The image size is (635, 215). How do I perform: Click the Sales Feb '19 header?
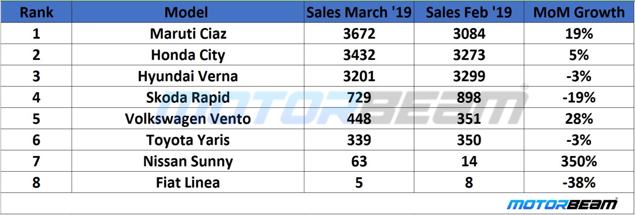click(469, 12)
